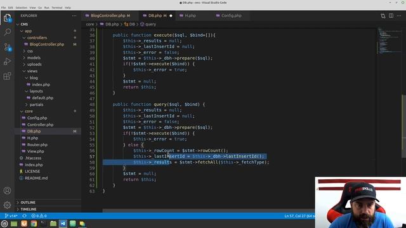The width and height of the screenshot is (406, 228).
Task: Click the unsaved dot on DB.php tab
Action: click(x=171, y=16)
